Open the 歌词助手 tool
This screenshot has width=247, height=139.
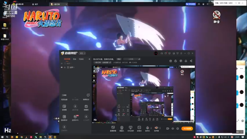[64, 118]
